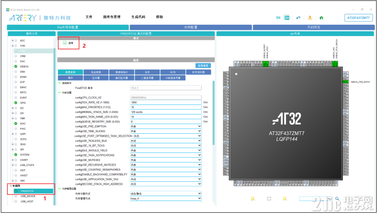Viewport: 377px width, 214px height.
Task: Click the grey status circle beside PWC
Action: [16, 129]
